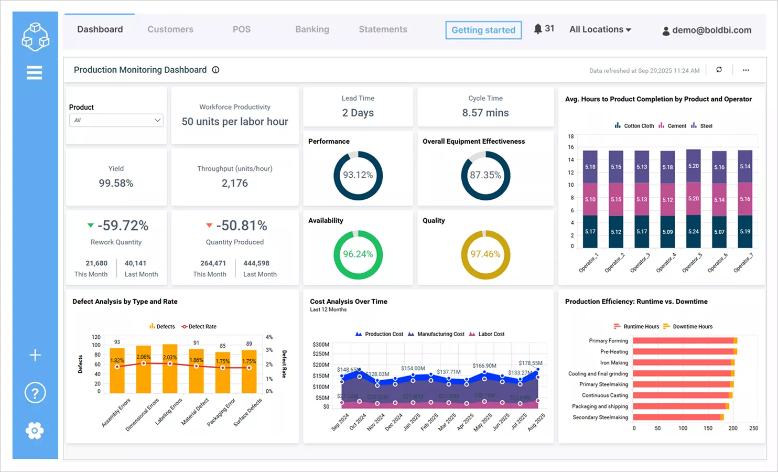Toggle the Cotton Cloth legend item
The width and height of the screenshot is (778, 472).
pyautogui.click(x=634, y=125)
